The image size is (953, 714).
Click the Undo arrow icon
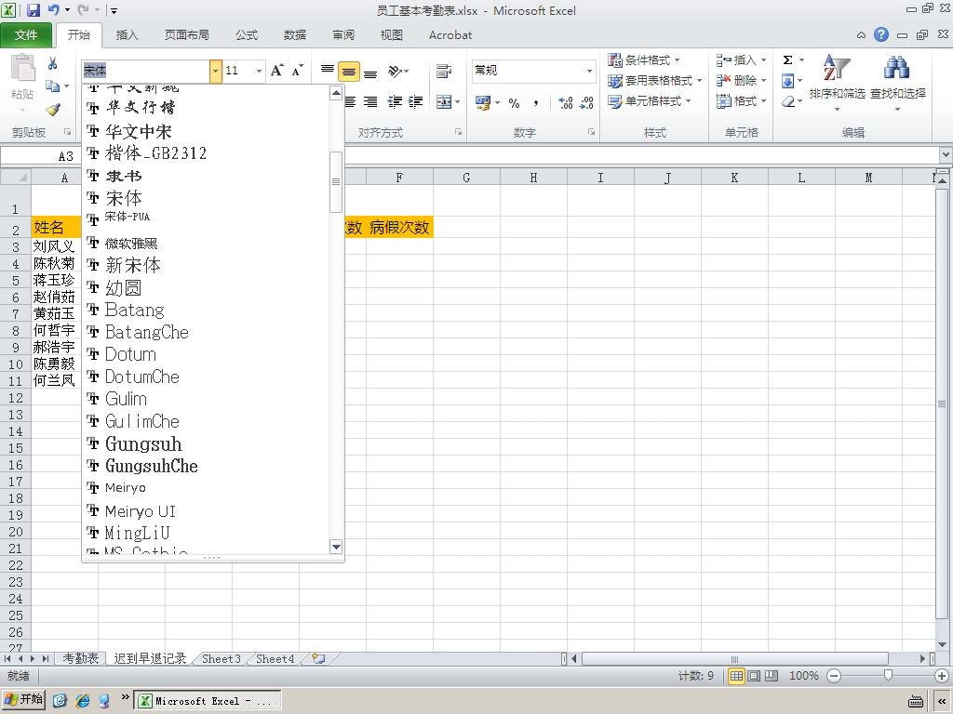point(53,9)
